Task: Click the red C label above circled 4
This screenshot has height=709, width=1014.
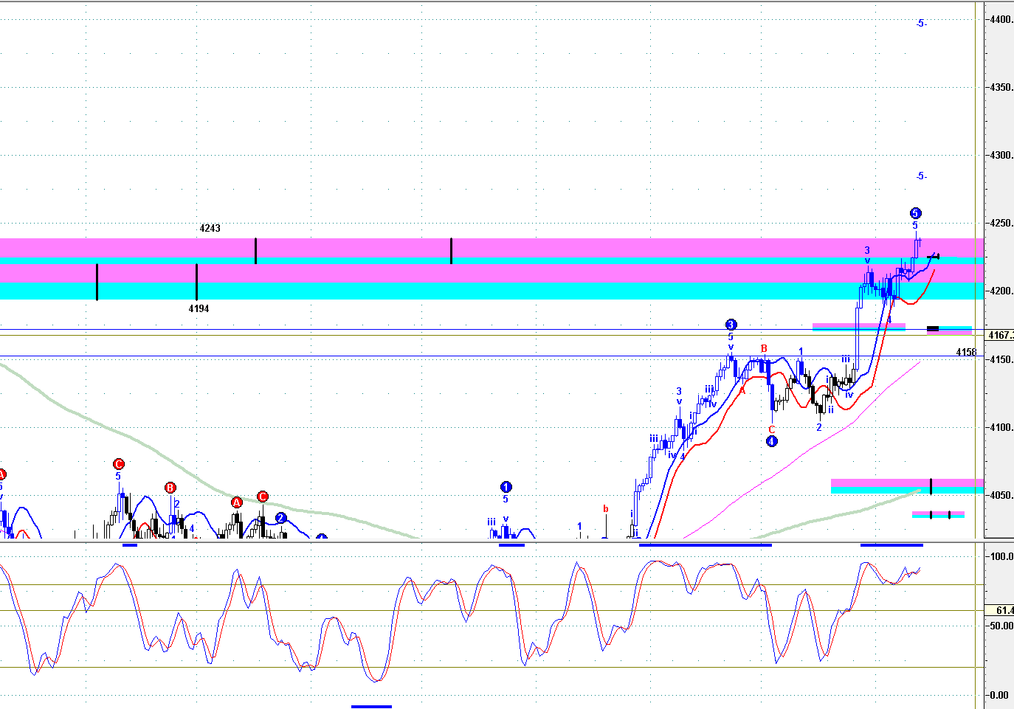Action: [772, 429]
